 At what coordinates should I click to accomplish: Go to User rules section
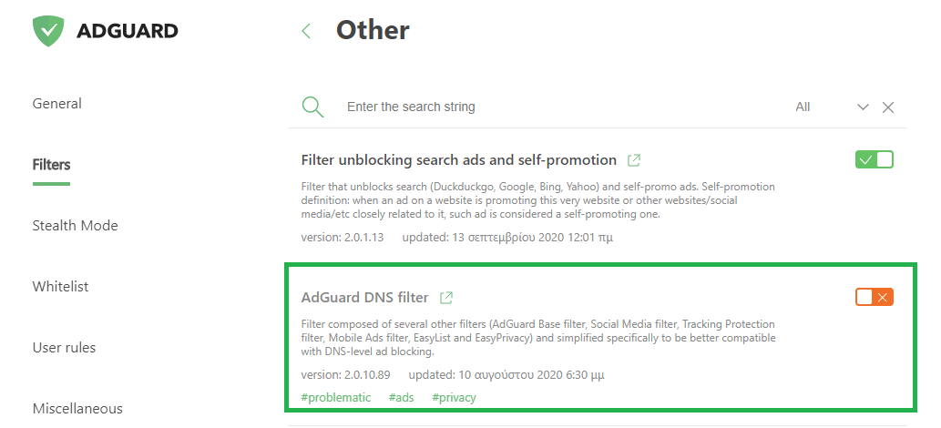pos(64,348)
